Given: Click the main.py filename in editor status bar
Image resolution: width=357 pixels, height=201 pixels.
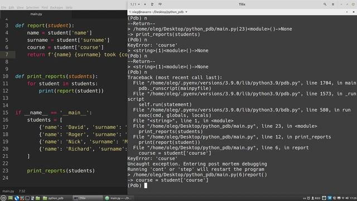Looking at the screenshot, I should click(x=8, y=191).
